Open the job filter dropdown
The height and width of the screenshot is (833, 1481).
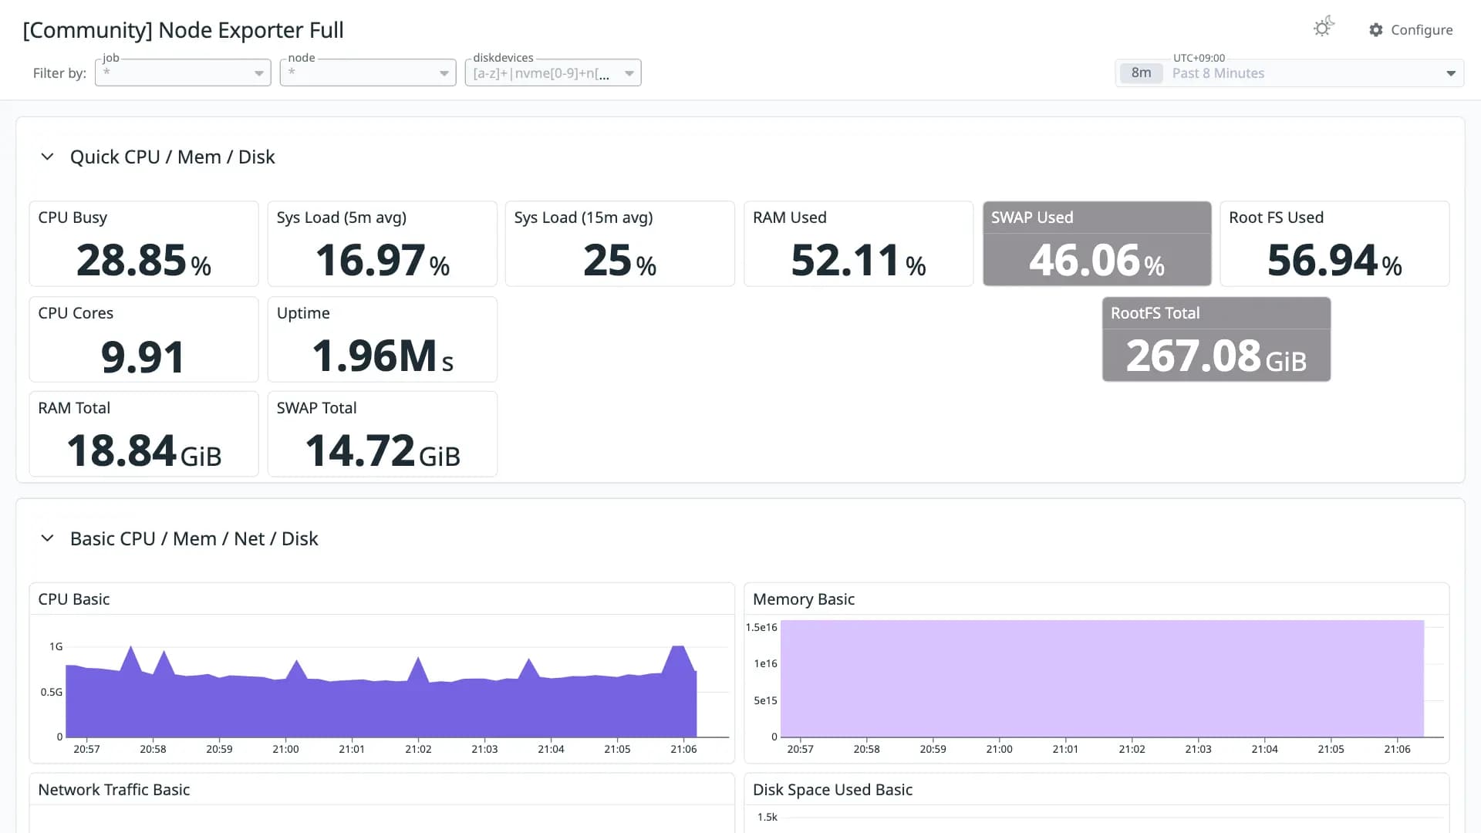[x=183, y=73]
